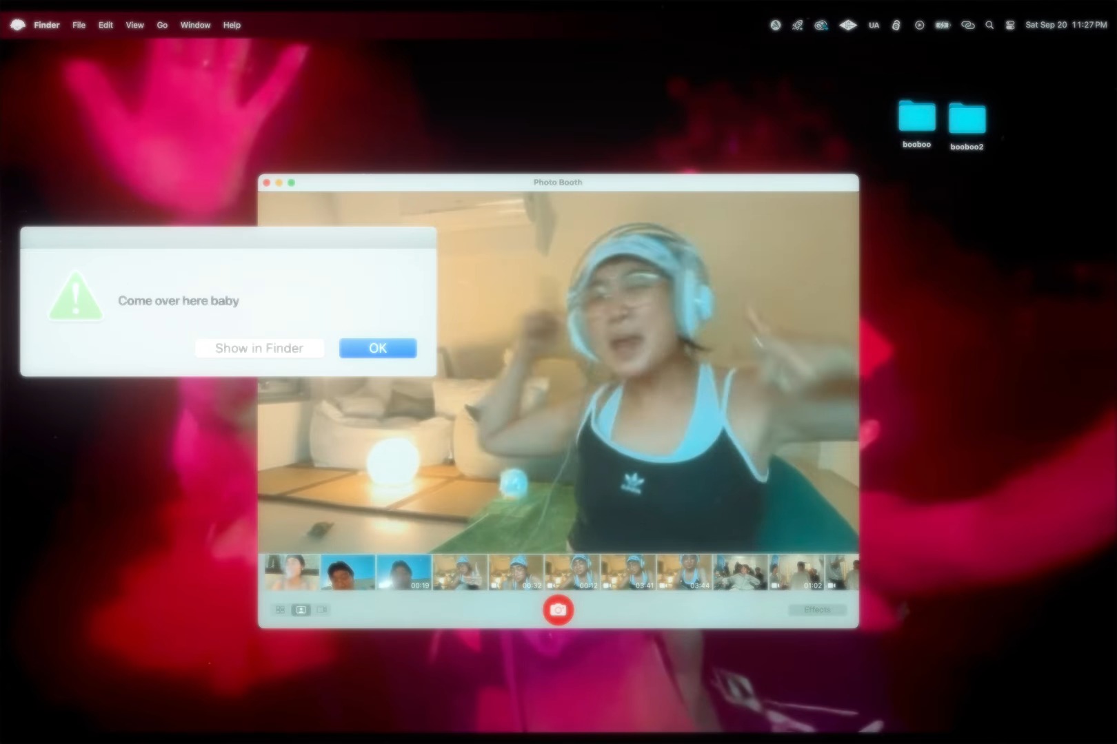Screen dimensions: 1117x744
Task: Click the rocket icon in menu bar
Action: pos(797,25)
